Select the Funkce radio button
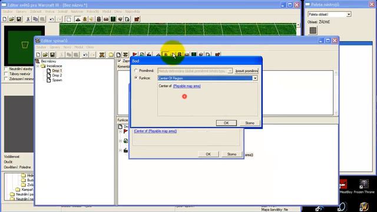 tap(136, 78)
